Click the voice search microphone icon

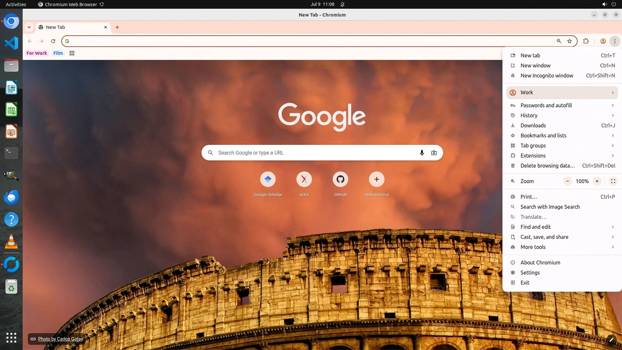click(422, 153)
